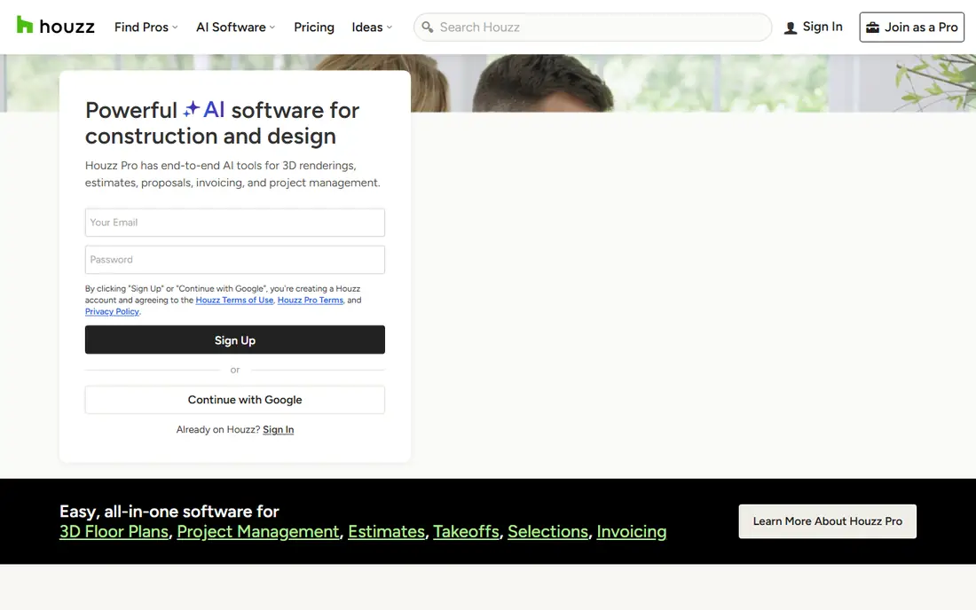Image resolution: width=976 pixels, height=610 pixels.
Task: Click the magnifier icon in search bar
Action: click(427, 27)
